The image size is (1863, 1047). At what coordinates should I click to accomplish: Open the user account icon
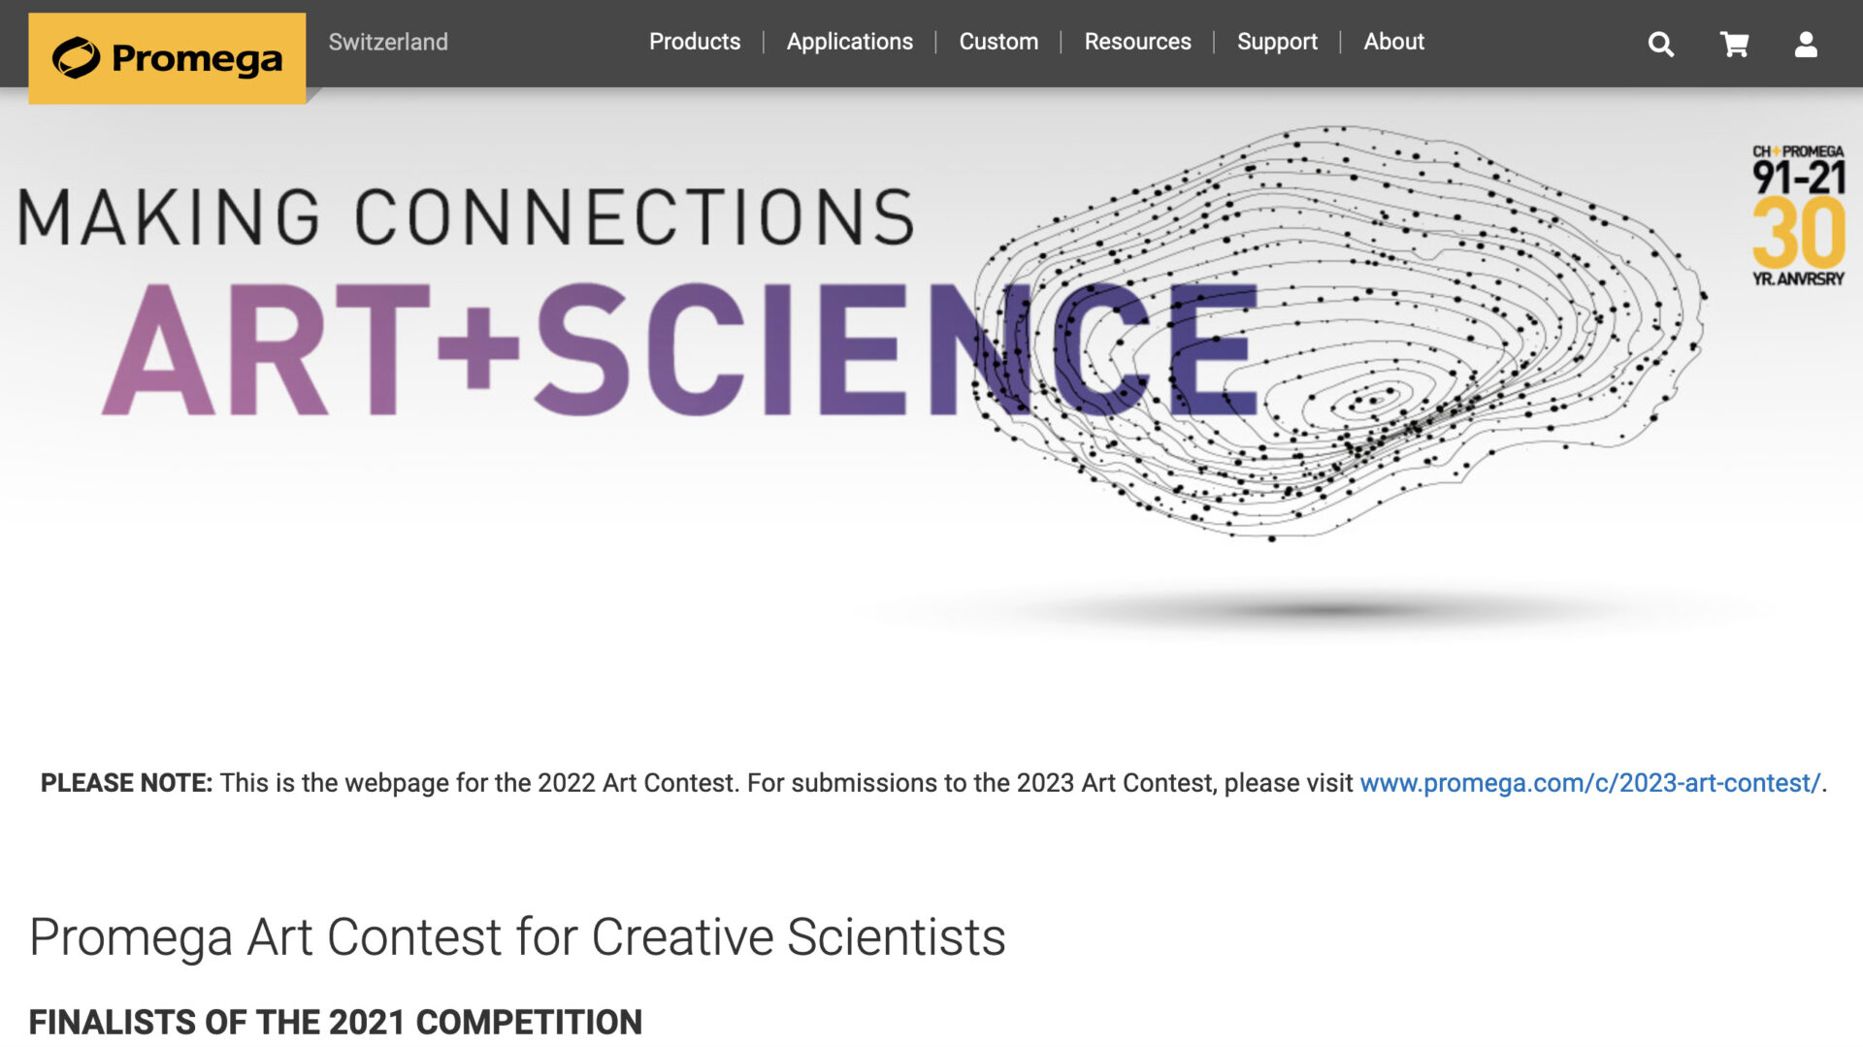(x=1806, y=44)
